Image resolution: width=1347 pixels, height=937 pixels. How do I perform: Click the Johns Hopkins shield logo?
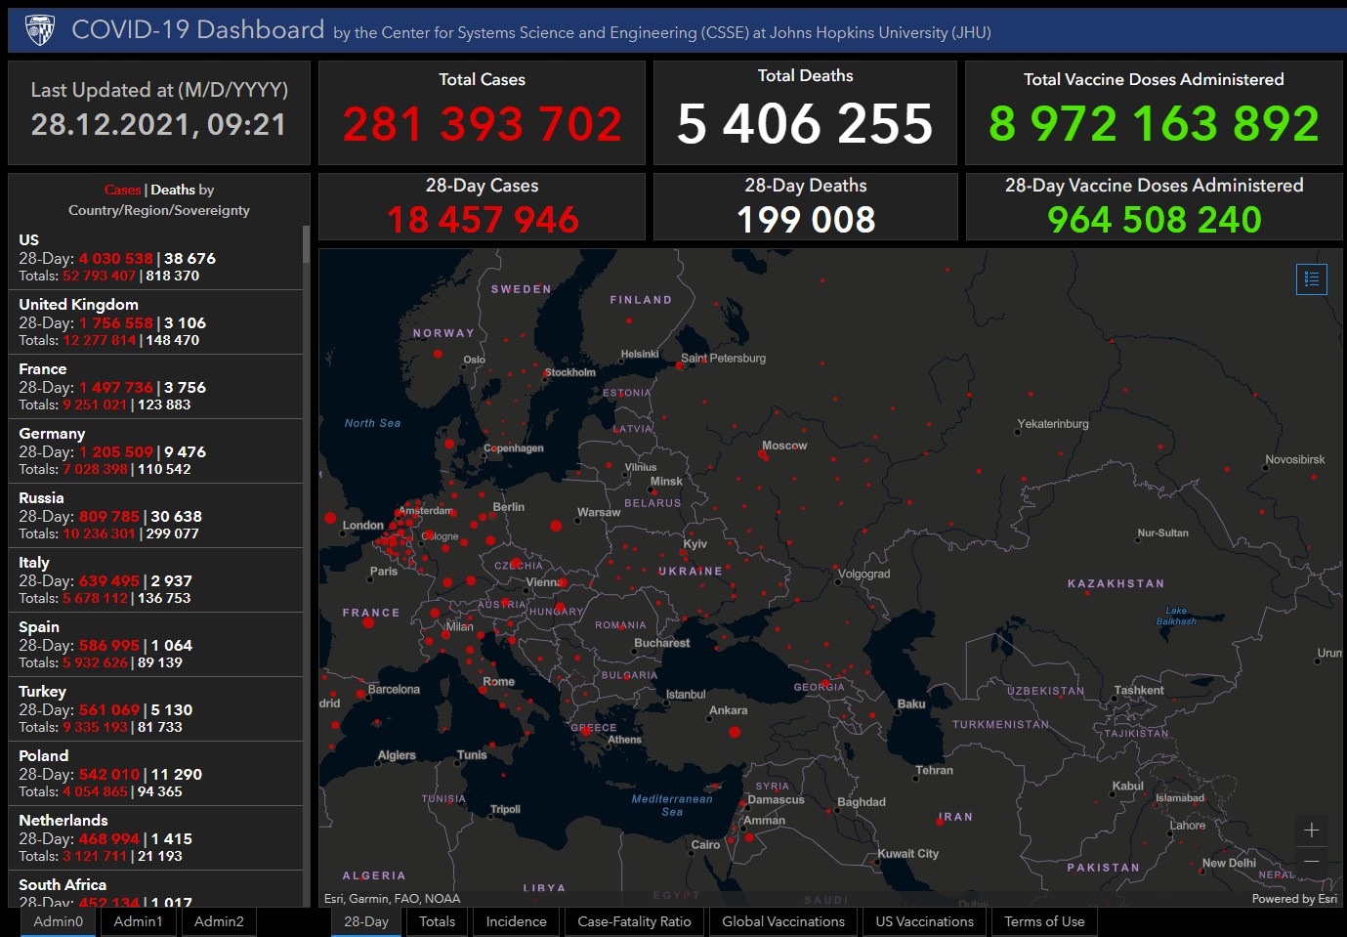coord(40,30)
